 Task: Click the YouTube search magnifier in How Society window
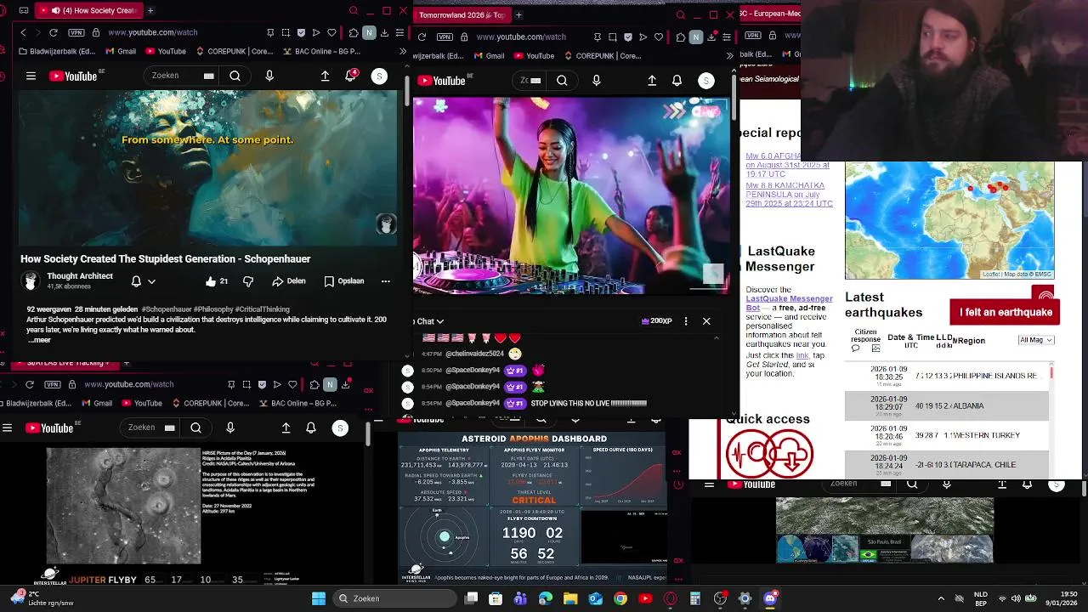pyautogui.click(x=235, y=76)
